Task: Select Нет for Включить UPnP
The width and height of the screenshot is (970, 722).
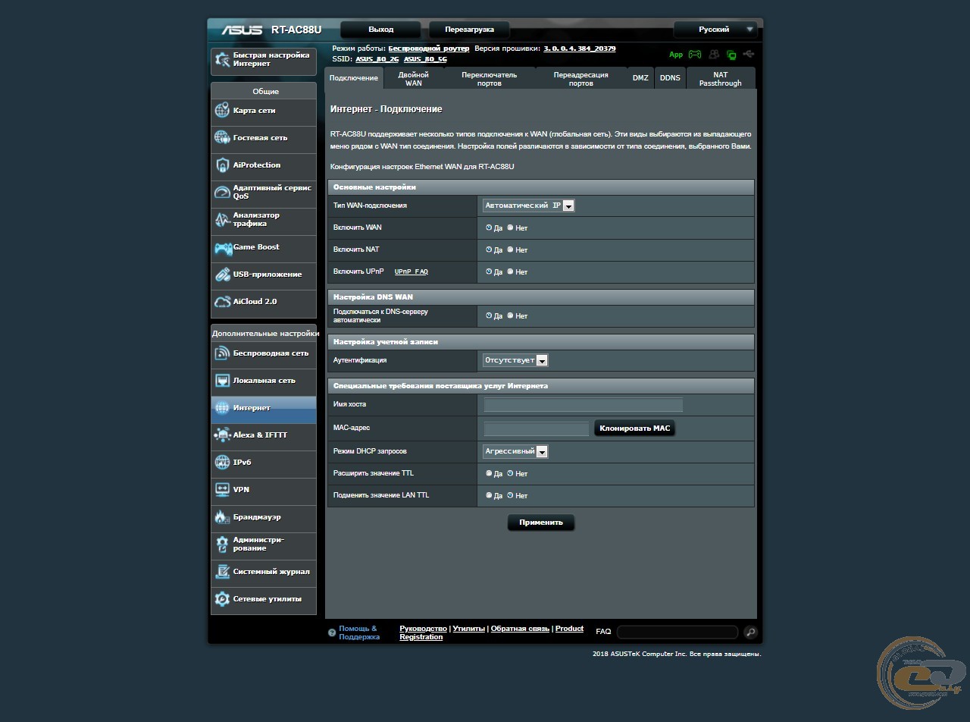Action: coord(510,272)
